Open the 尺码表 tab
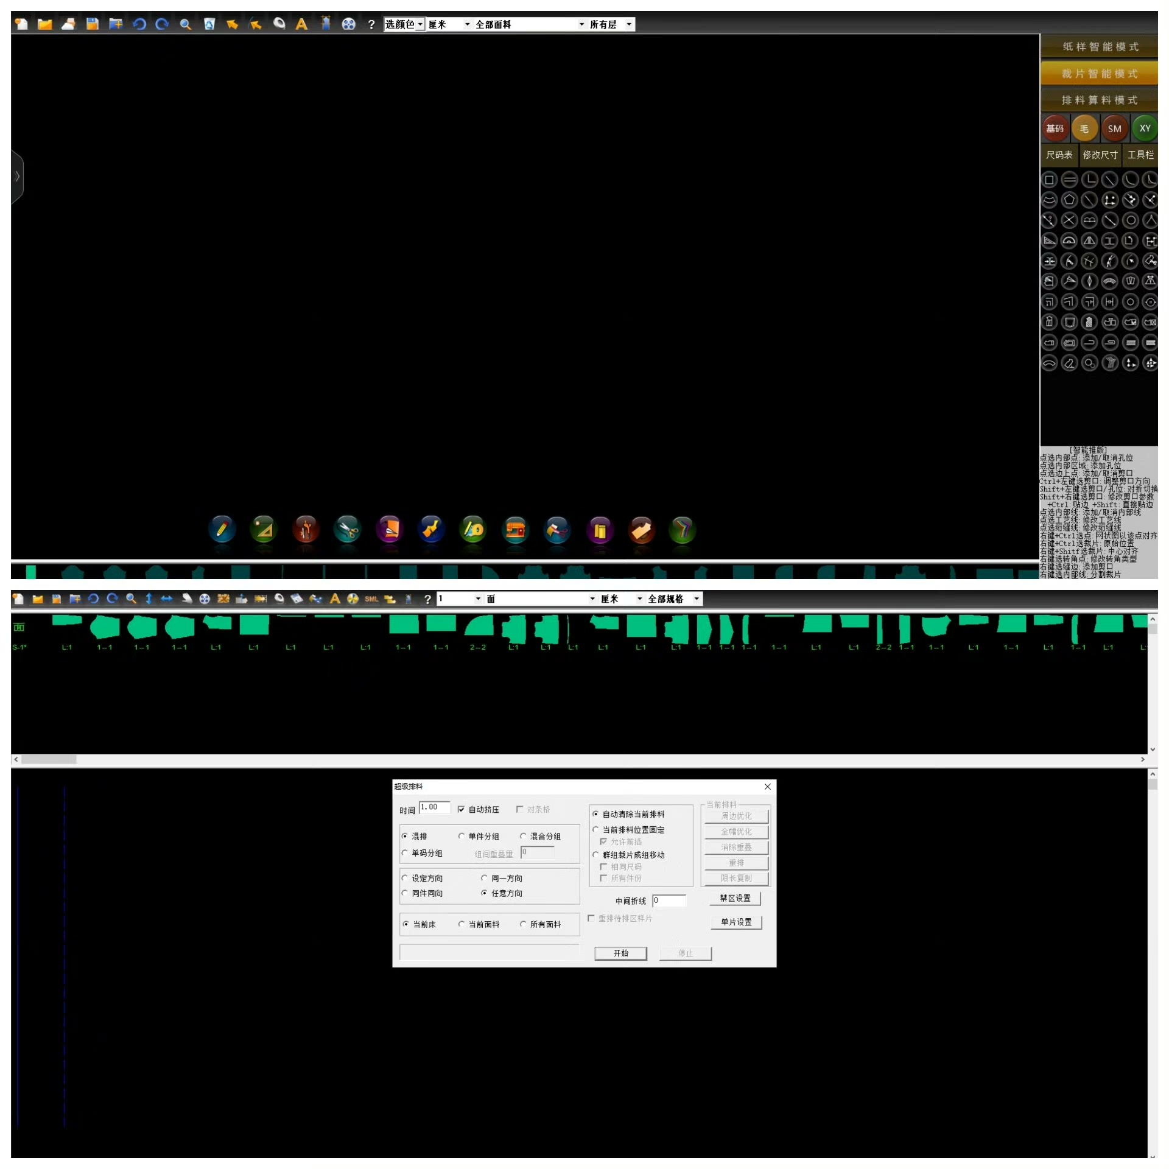 coord(1059,155)
